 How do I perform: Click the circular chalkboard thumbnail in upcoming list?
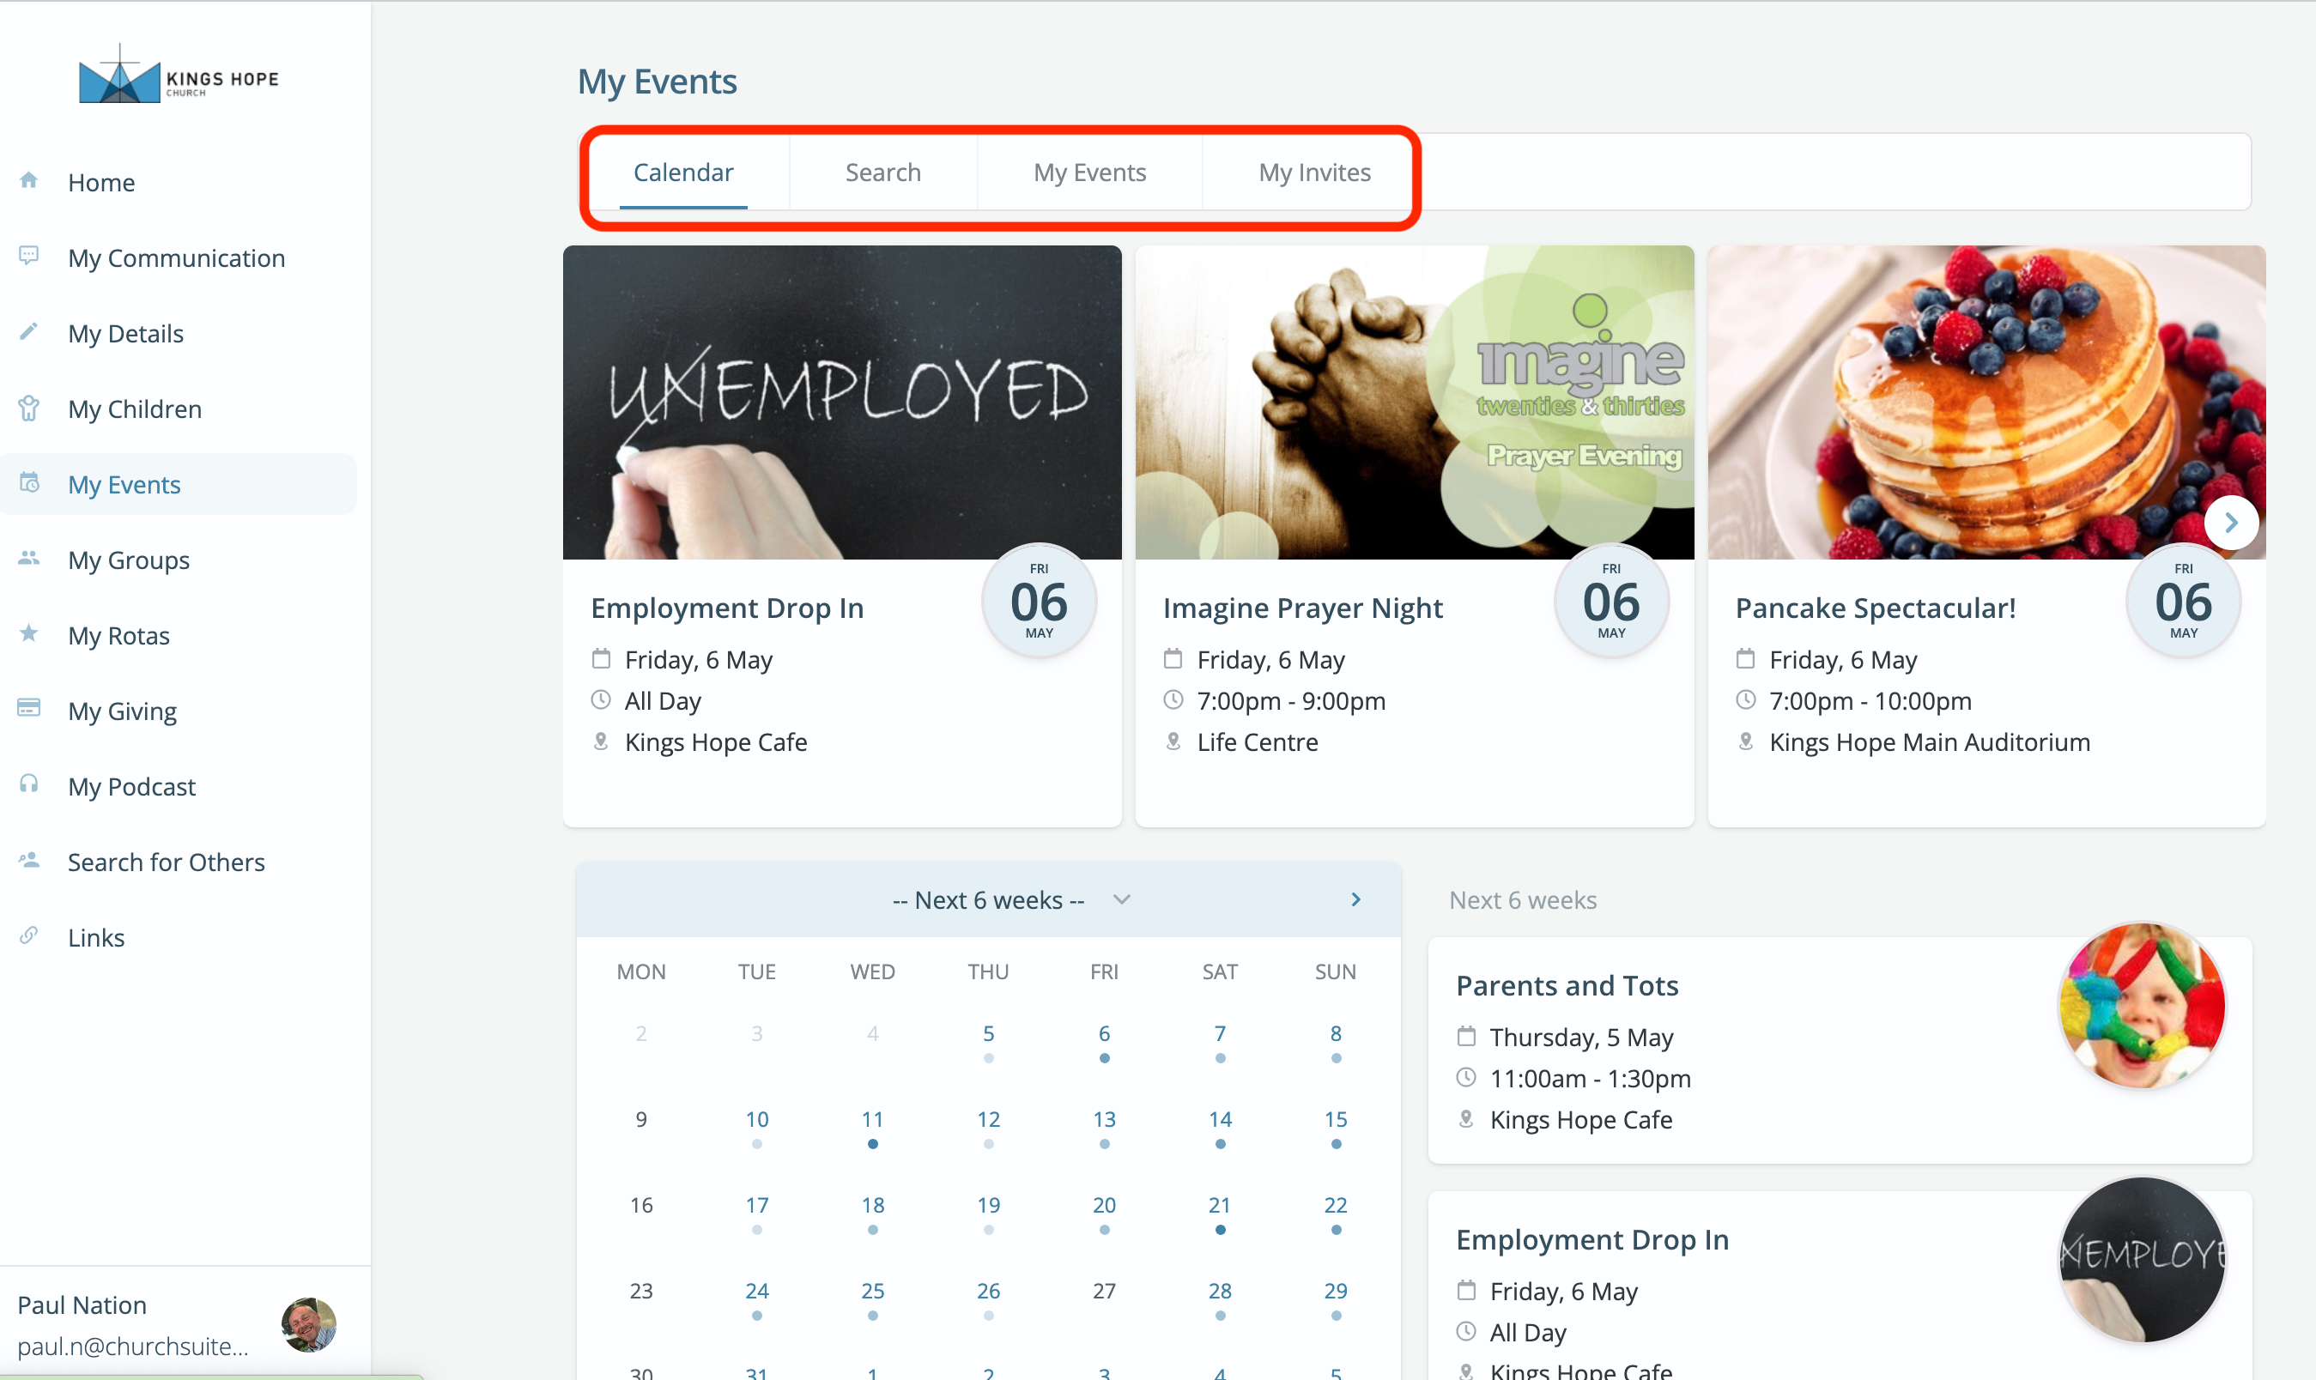tap(2143, 1259)
